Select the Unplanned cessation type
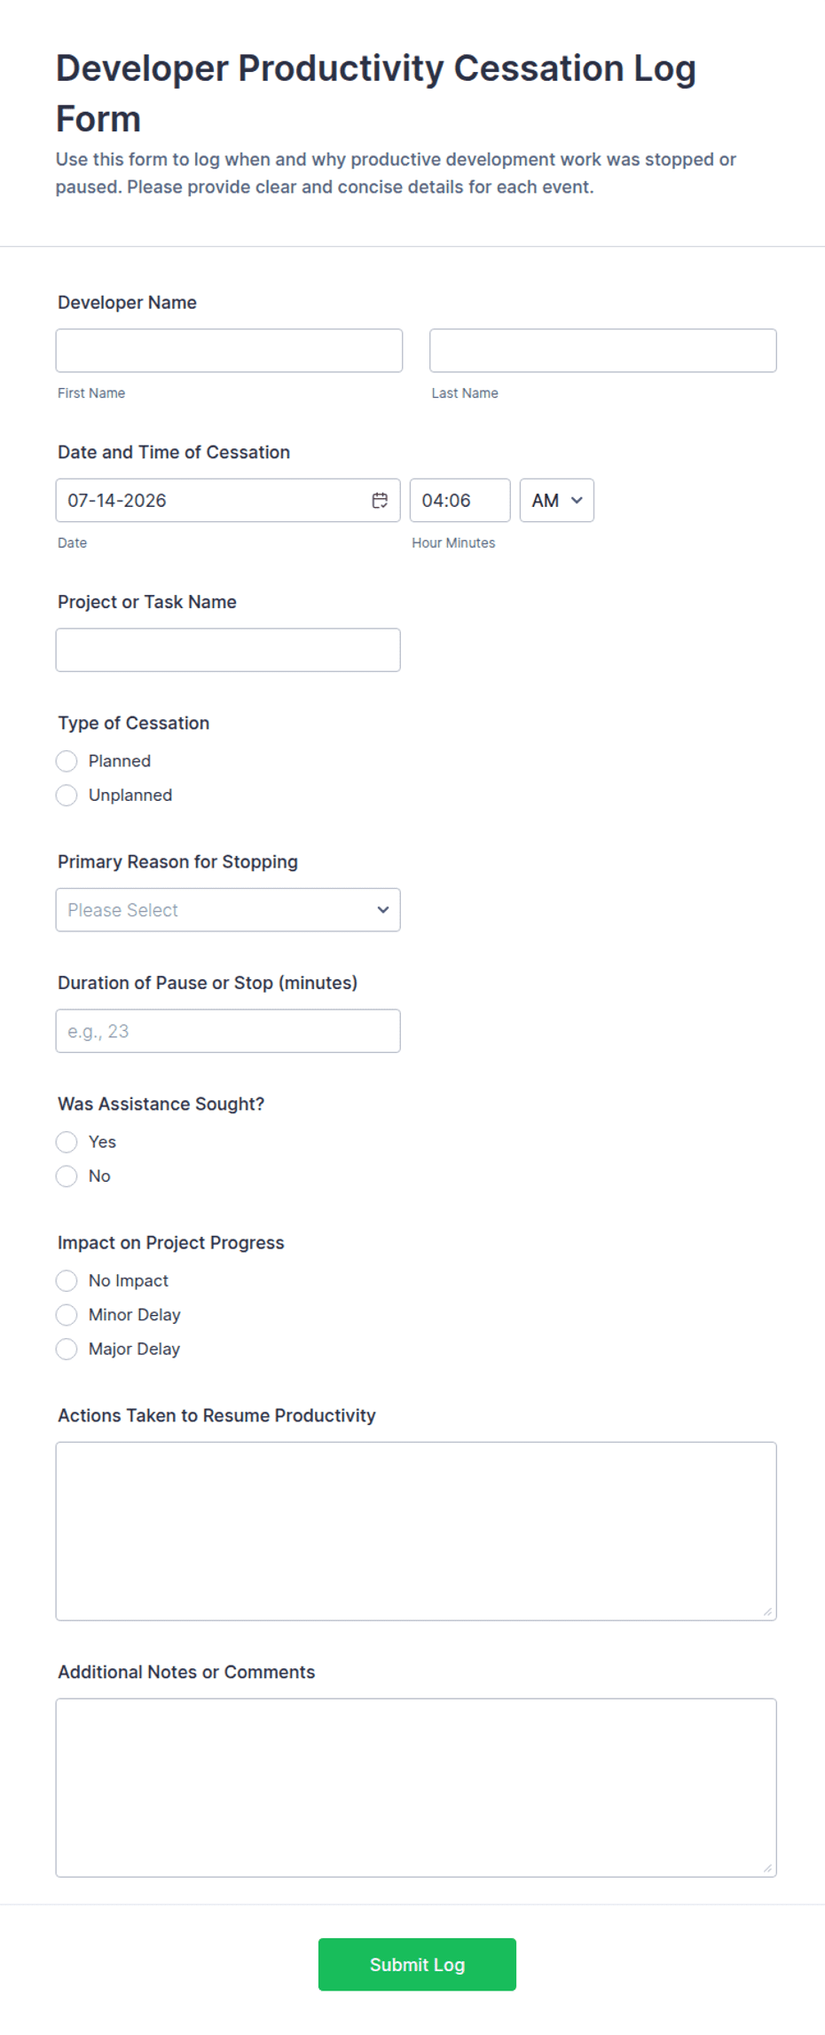Image resolution: width=825 pixels, height=2035 pixels. (x=67, y=796)
